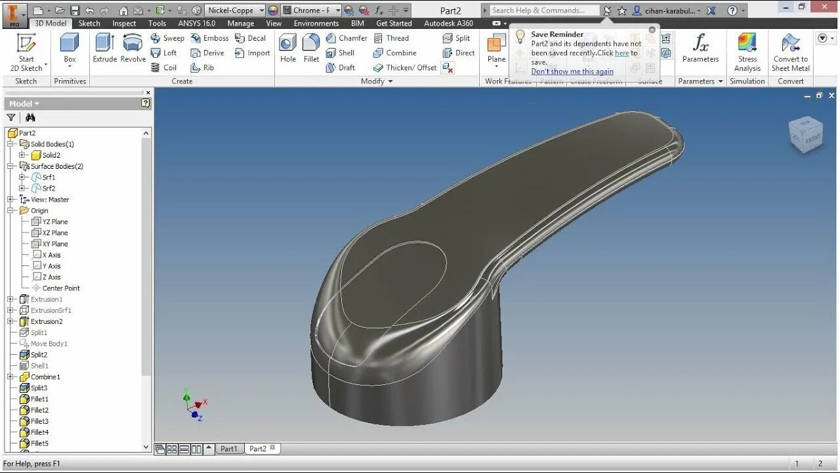Select the Direct edit tool
This screenshot has height=473, width=840.
click(459, 53)
